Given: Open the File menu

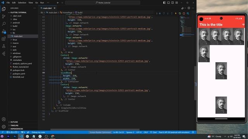Looking at the screenshot, I should point(8,3).
